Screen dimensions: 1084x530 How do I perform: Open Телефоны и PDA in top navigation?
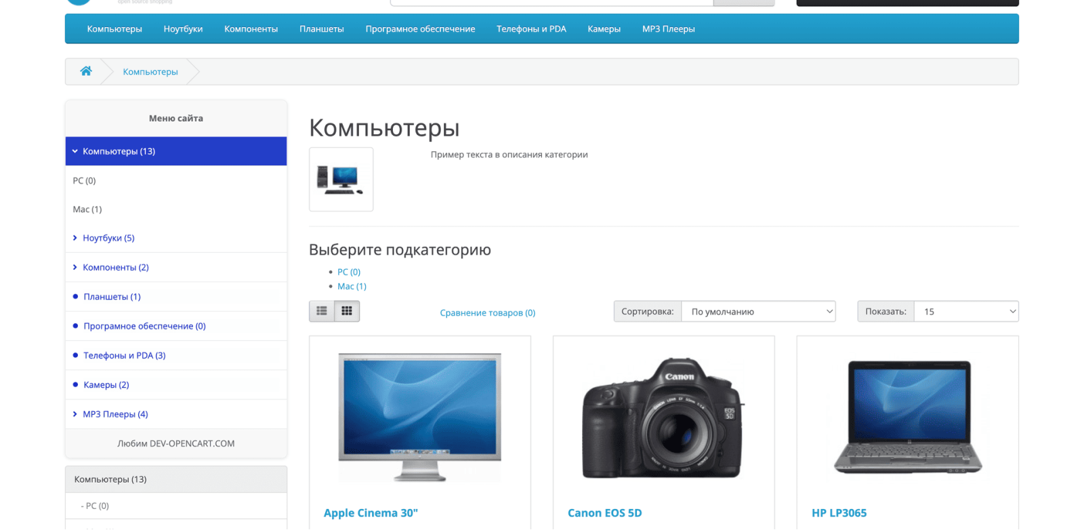(x=531, y=29)
